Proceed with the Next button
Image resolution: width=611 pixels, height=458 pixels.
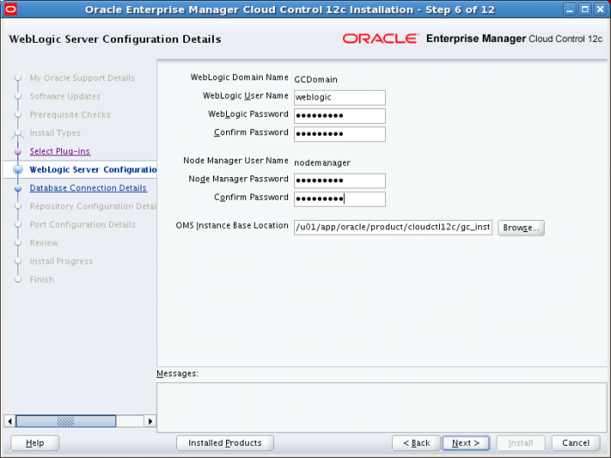pyautogui.click(x=465, y=443)
